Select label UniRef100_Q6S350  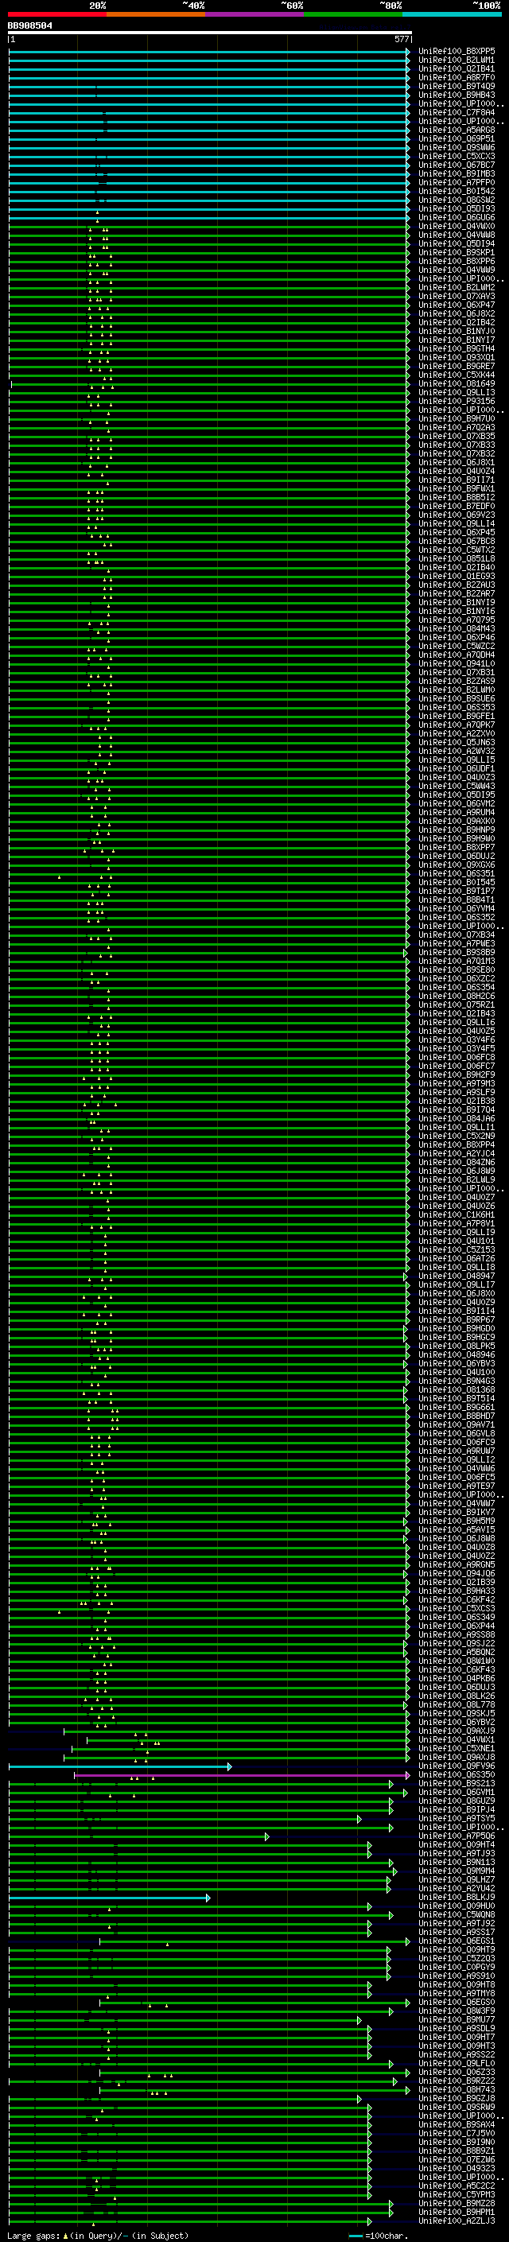click(457, 1774)
